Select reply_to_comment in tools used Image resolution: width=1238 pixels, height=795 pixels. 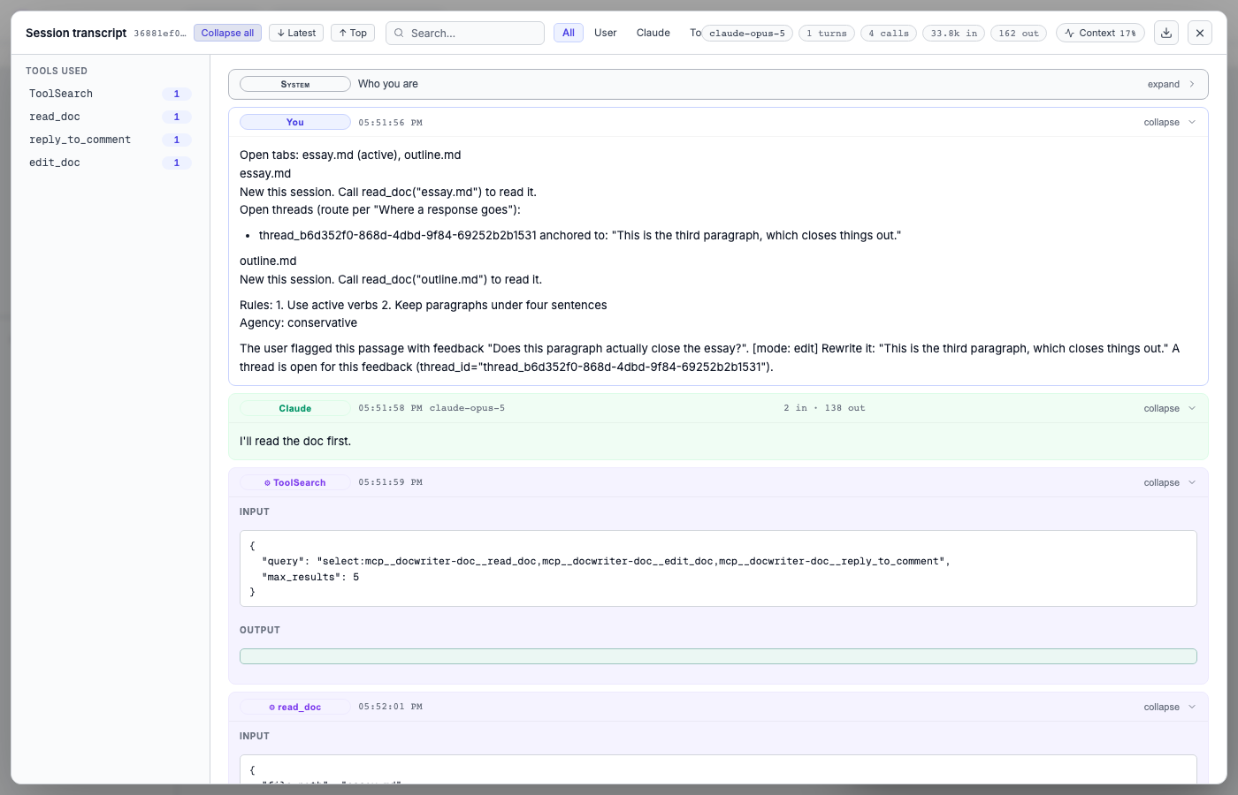(x=111, y=140)
